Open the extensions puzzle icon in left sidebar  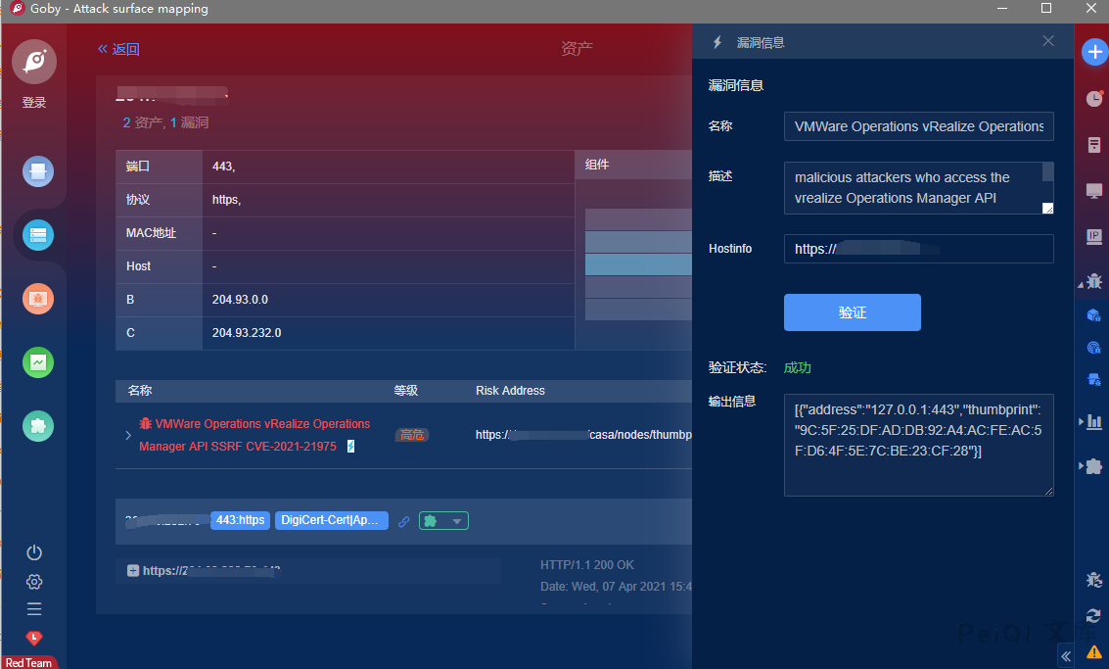38,426
